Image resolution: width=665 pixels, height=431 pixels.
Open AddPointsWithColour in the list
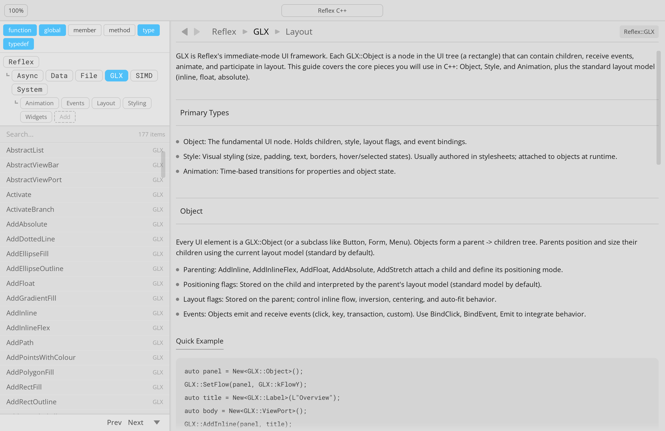pyautogui.click(x=85, y=357)
